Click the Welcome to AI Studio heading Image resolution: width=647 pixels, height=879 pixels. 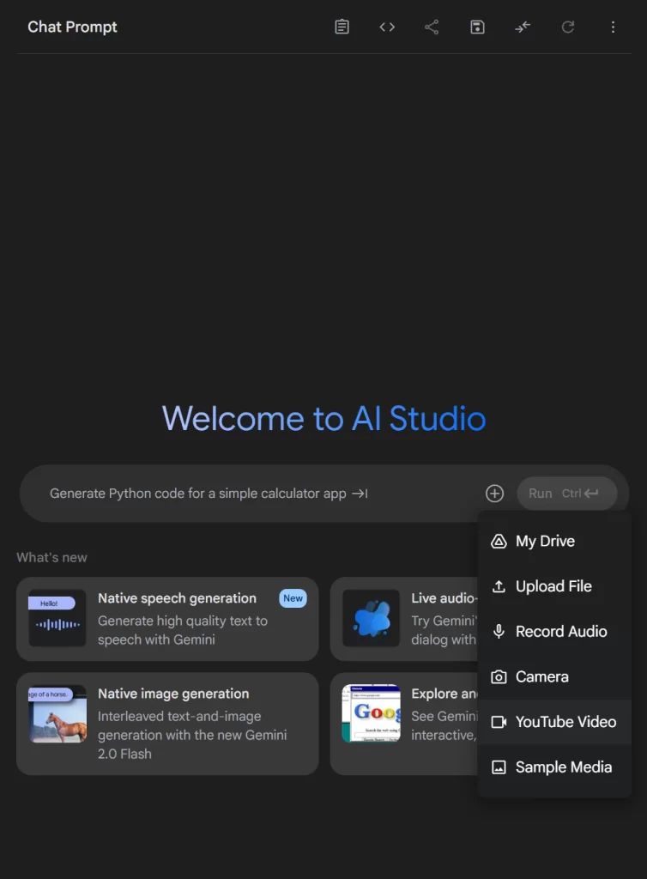323,418
